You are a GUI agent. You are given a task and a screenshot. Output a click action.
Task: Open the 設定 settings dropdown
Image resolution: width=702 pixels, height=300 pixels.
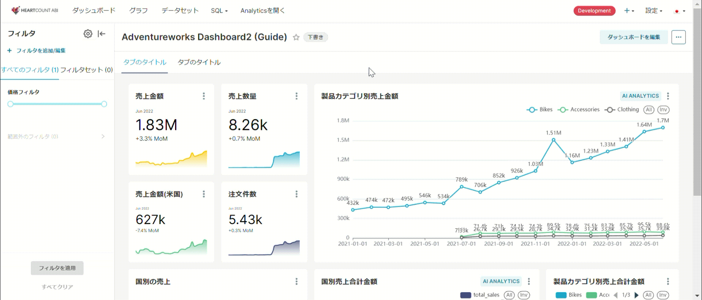654,11
